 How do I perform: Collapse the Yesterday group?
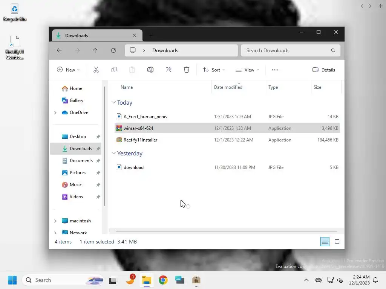coord(113,153)
